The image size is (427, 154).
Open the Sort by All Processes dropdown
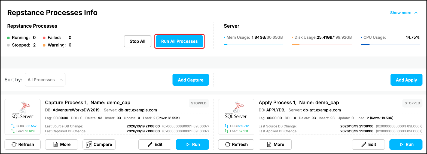pos(45,80)
